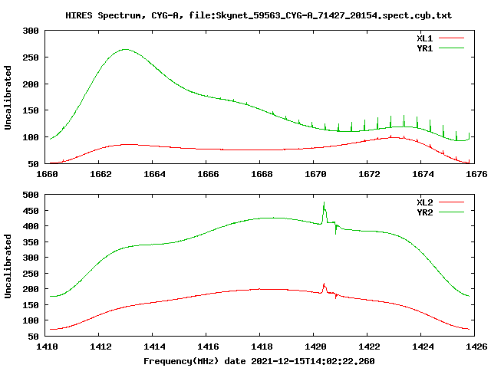
Task: Click the Frequency(MHz) date x-axis label
Action: tap(259, 361)
